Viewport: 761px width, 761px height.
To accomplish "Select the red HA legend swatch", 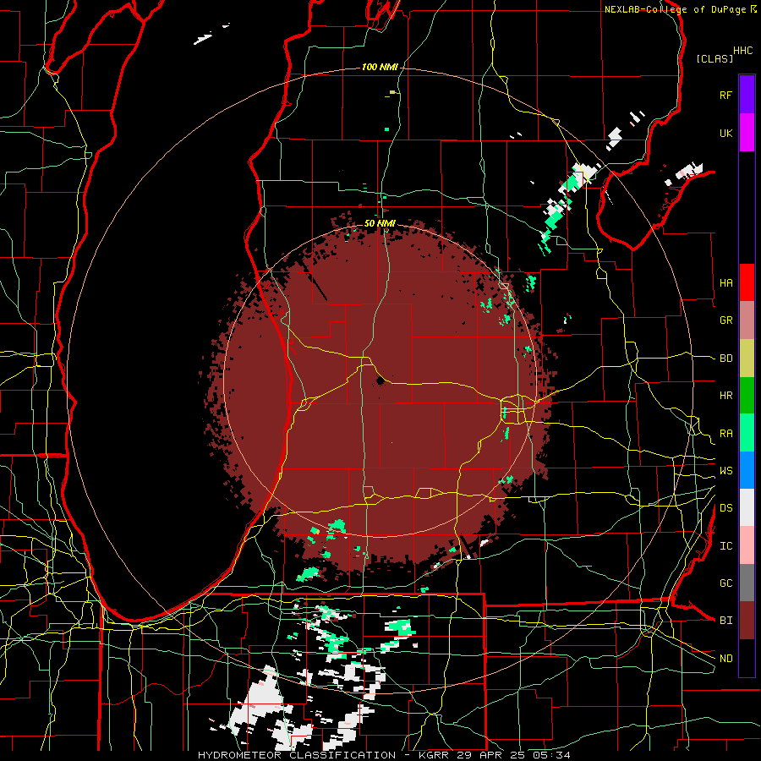I will coord(747,282).
